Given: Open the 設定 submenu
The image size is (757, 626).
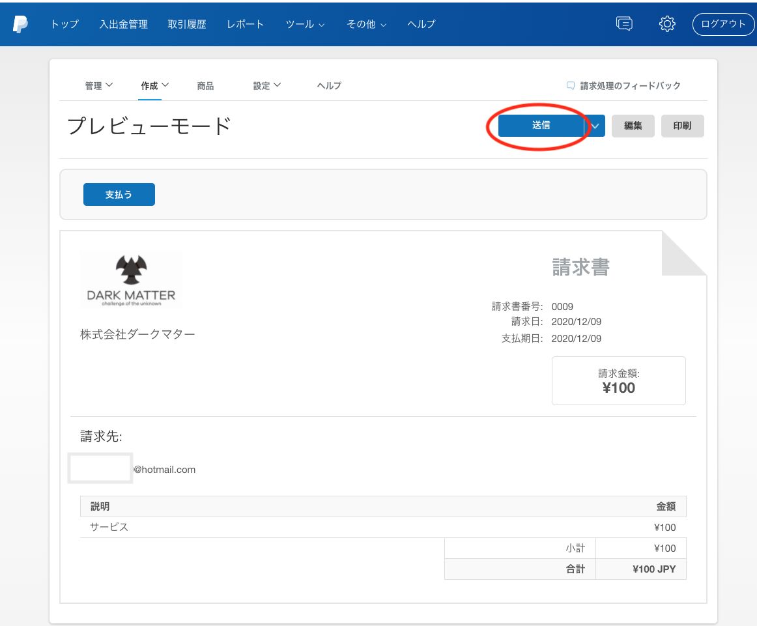Looking at the screenshot, I should pyautogui.click(x=266, y=85).
